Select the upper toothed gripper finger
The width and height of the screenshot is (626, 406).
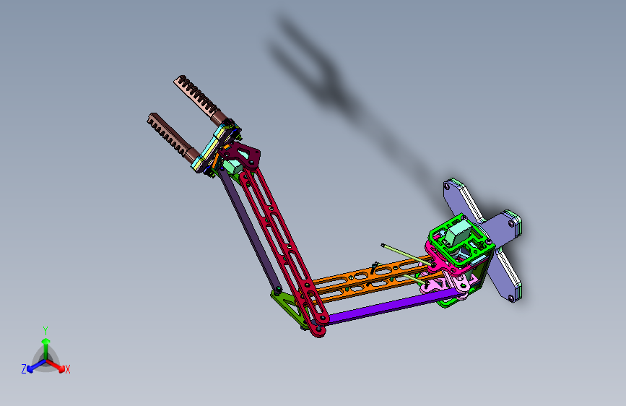tap(201, 100)
